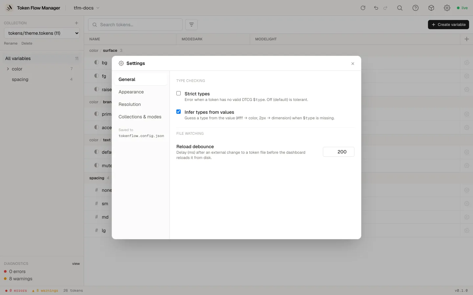The width and height of the screenshot is (473, 295).
Task: Open the lg row settings gear
Action: pyautogui.click(x=467, y=230)
